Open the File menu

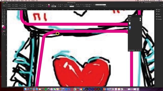click(x=9, y=1)
